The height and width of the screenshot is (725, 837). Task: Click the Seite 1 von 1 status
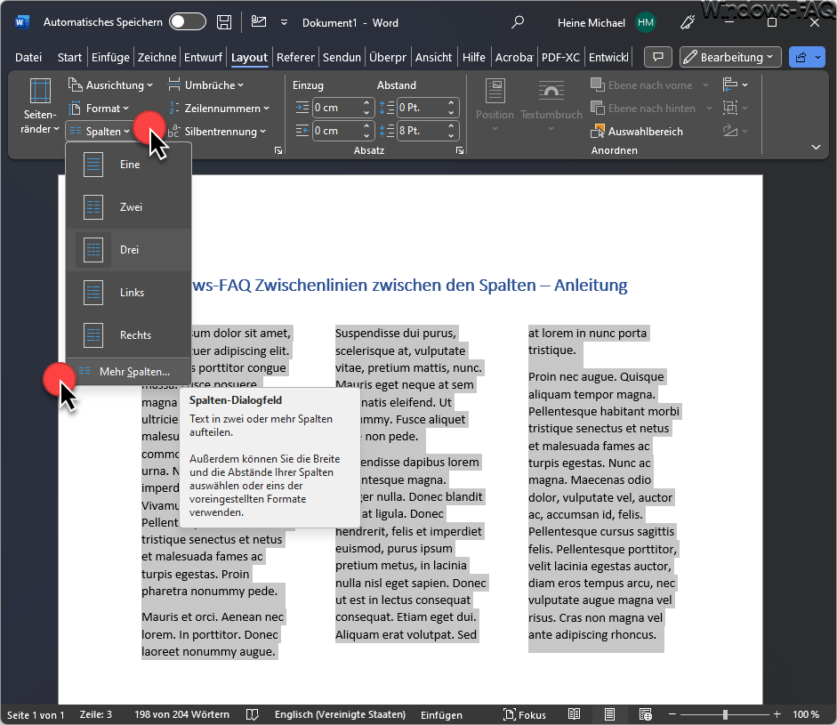(x=36, y=715)
